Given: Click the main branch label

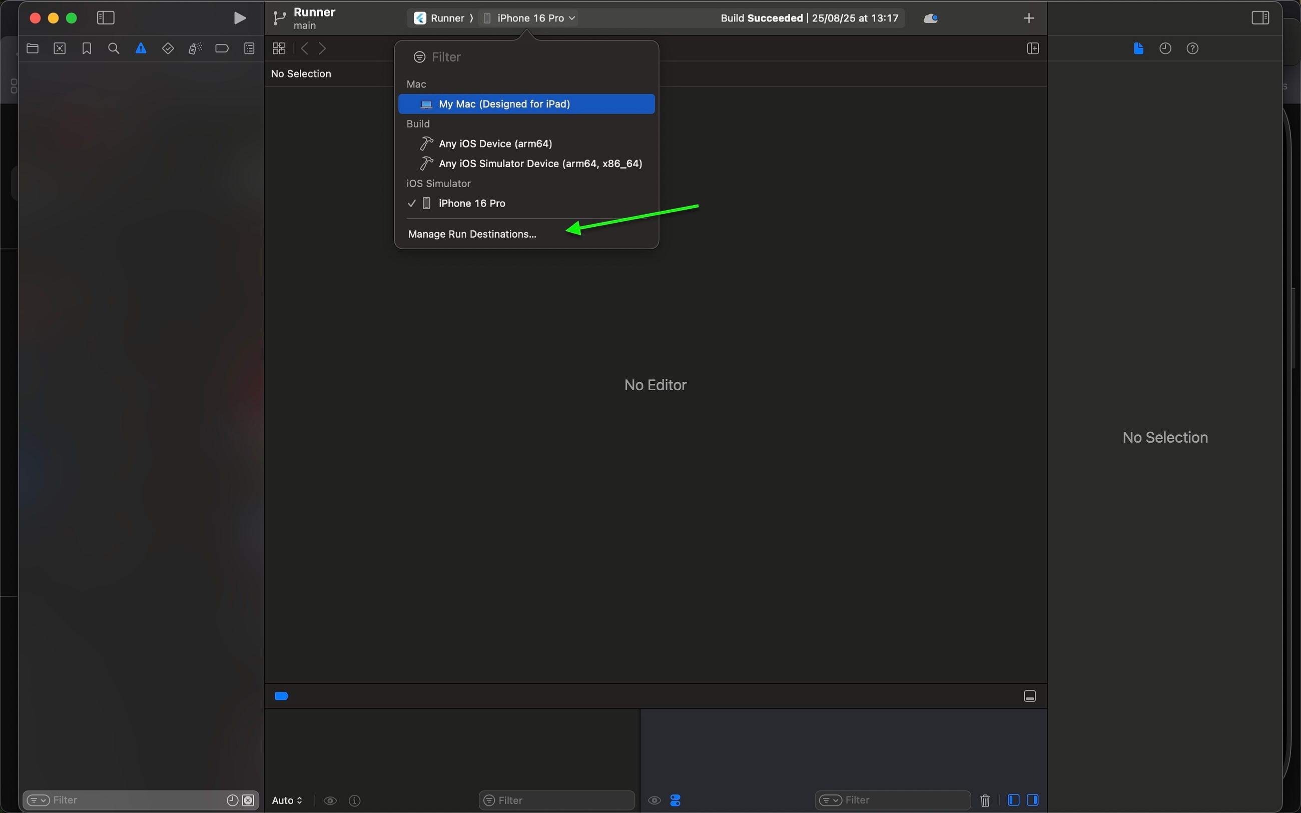Looking at the screenshot, I should [305, 26].
